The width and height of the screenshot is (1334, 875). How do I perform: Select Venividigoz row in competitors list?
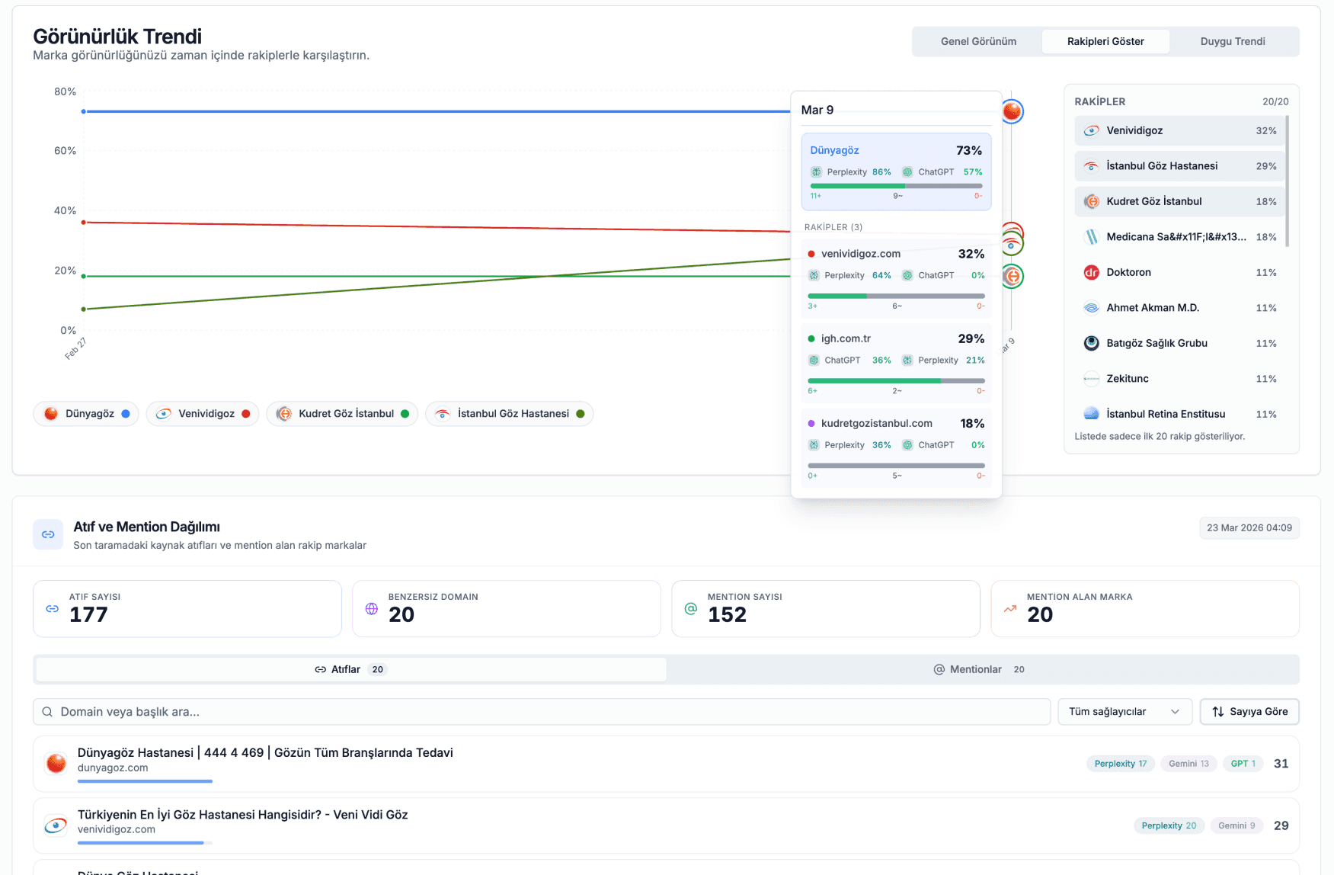coord(1179,131)
